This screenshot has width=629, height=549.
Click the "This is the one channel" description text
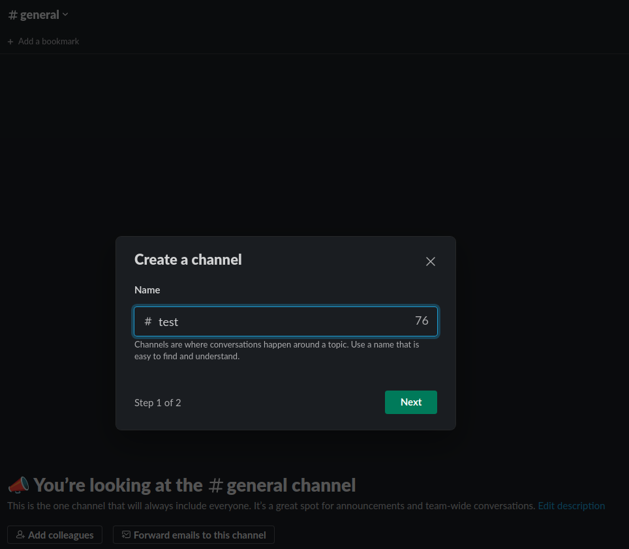pos(271,506)
